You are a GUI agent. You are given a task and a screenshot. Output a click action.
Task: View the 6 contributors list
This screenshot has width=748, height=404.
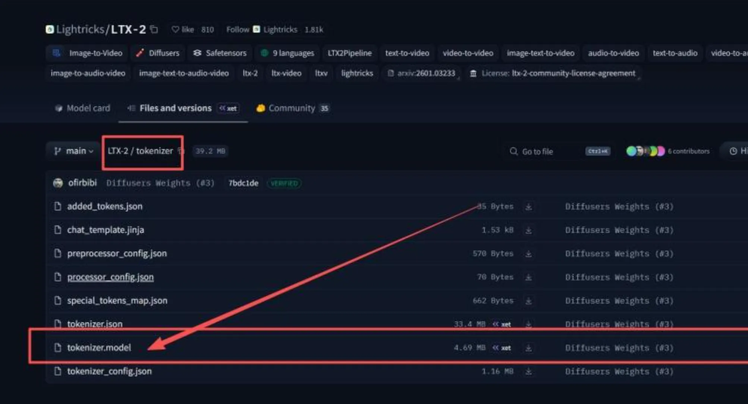coord(667,151)
